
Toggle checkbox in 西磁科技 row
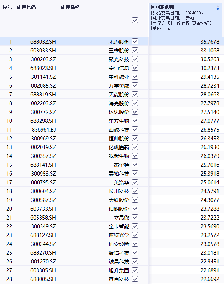(x=135, y=129)
